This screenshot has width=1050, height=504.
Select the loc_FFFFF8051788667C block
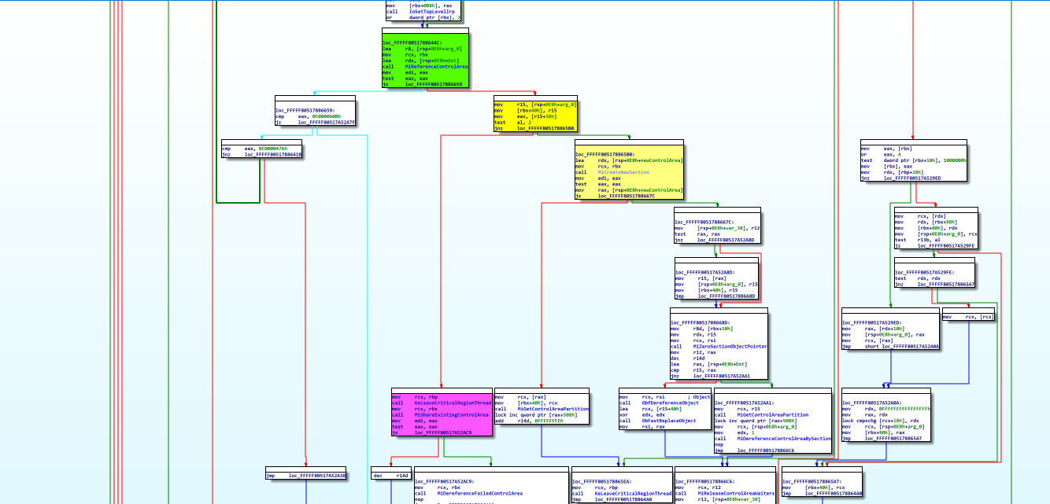(717, 225)
